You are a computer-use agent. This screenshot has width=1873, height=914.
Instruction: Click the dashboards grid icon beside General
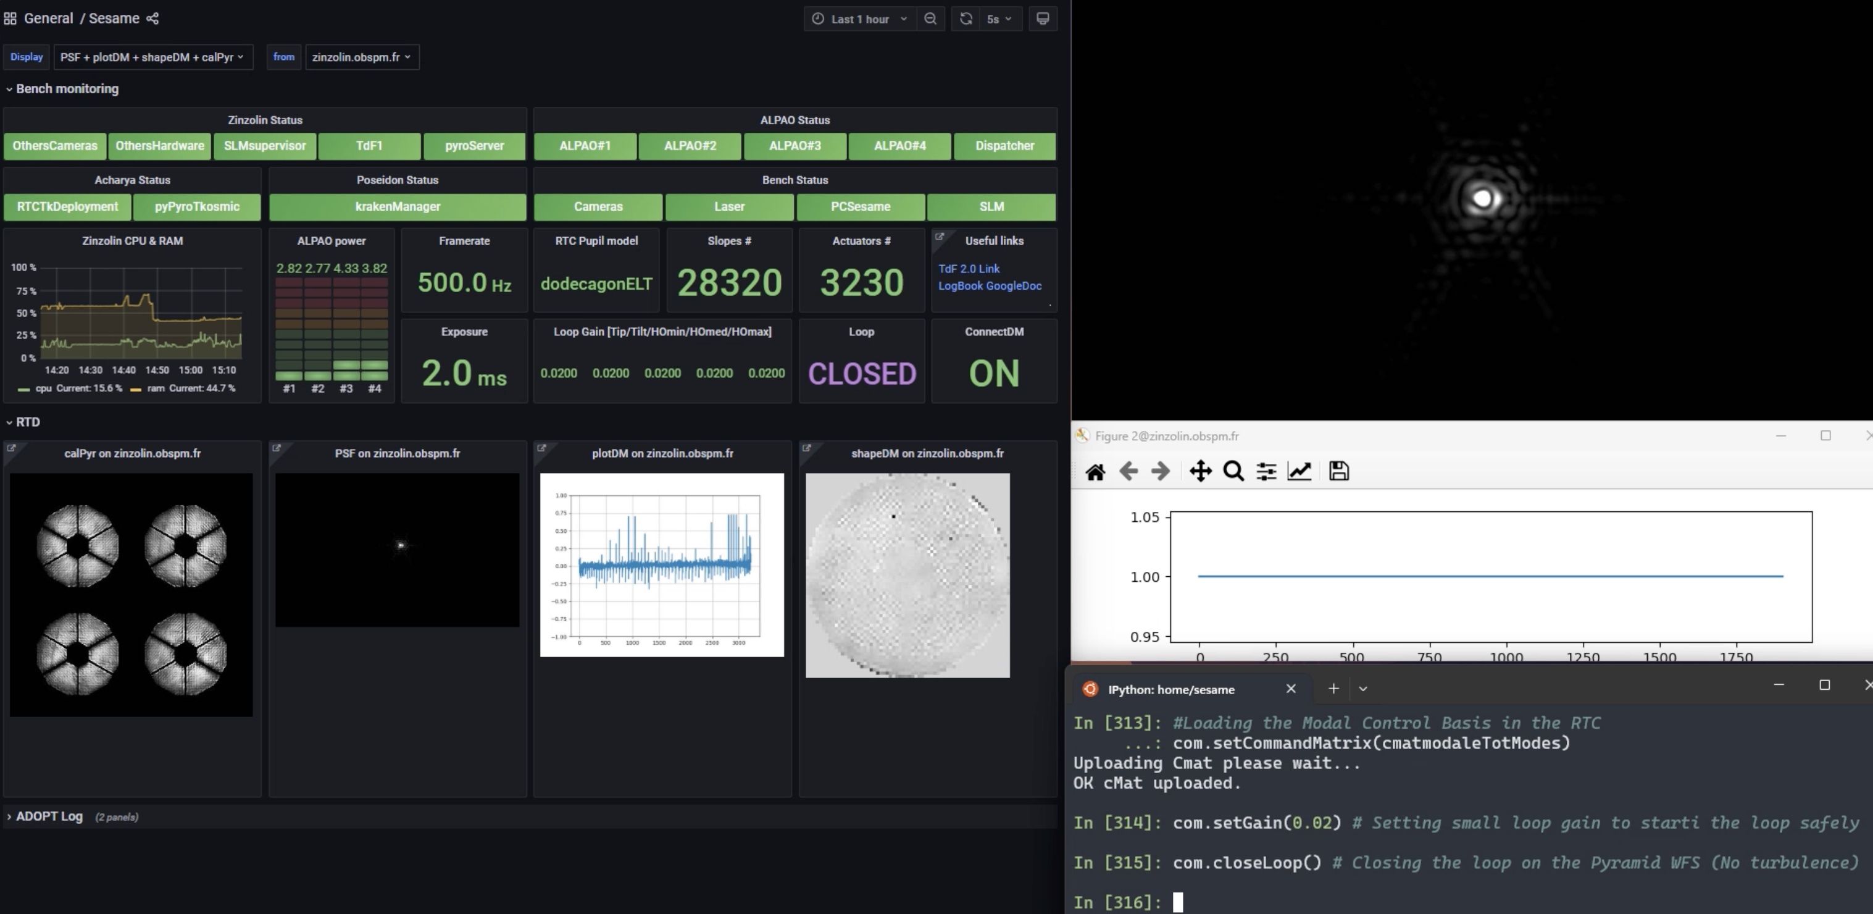tap(10, 18)
